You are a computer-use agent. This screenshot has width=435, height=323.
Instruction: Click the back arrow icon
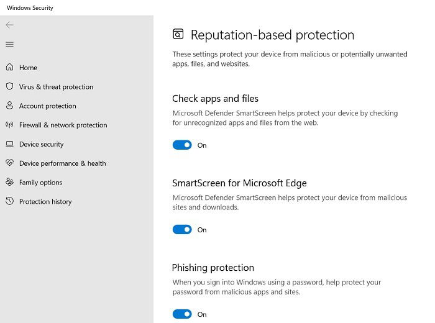tap(9, 25)
